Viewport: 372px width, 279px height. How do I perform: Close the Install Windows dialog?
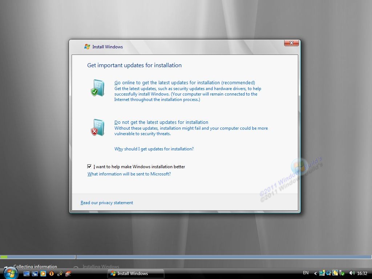pos(291,43)
